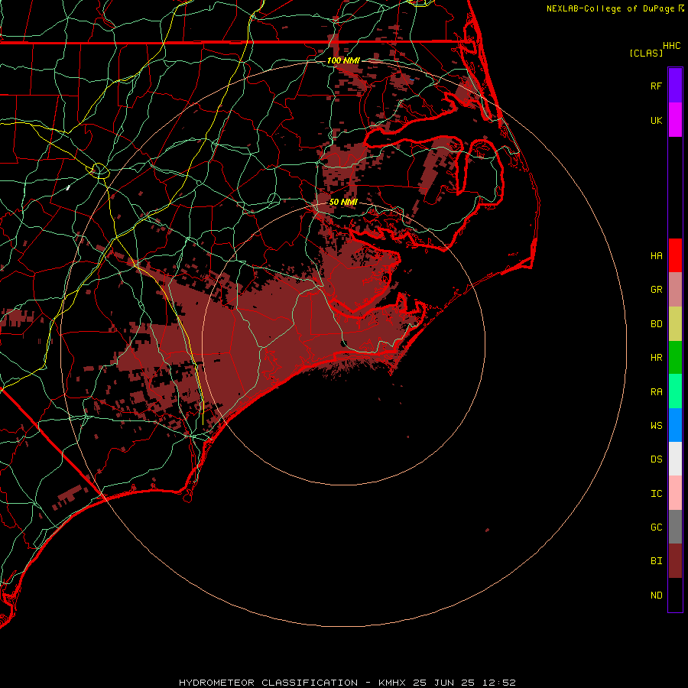
Task: Click the RA light green legend swatch
Action: 675,391
